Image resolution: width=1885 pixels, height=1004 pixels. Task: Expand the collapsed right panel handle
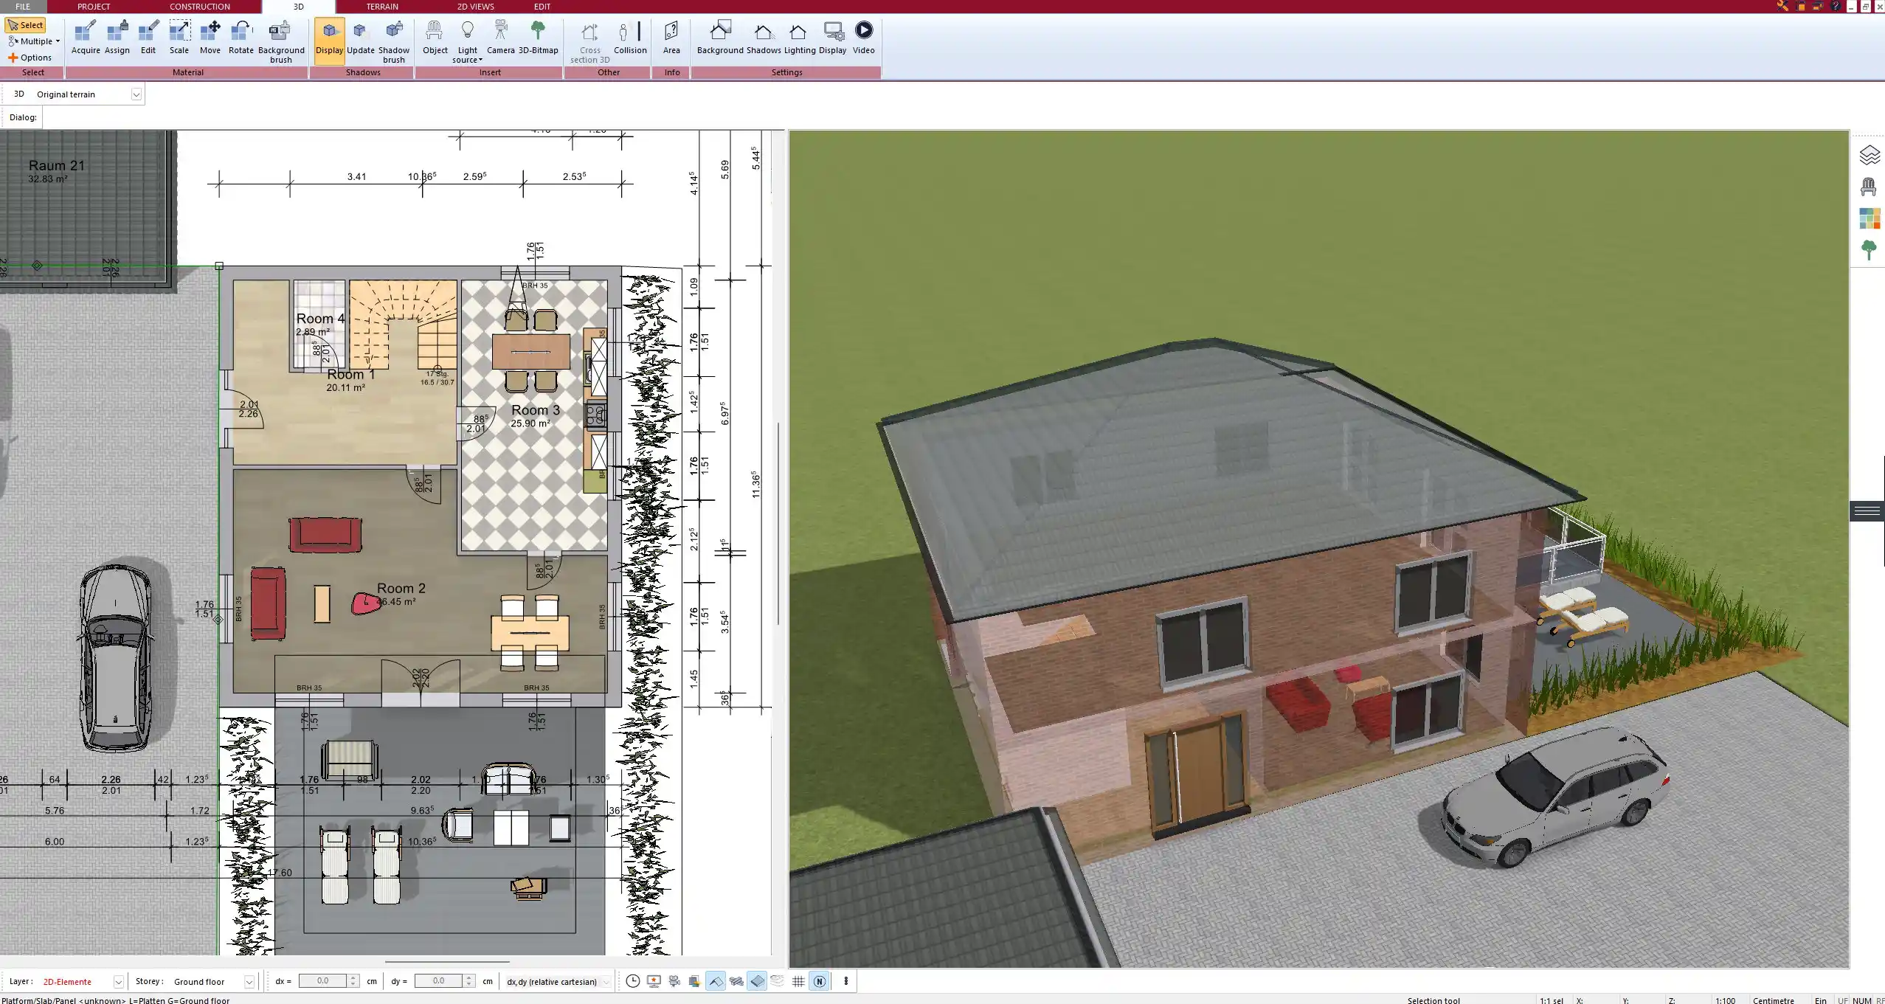tap(1867, 510)
